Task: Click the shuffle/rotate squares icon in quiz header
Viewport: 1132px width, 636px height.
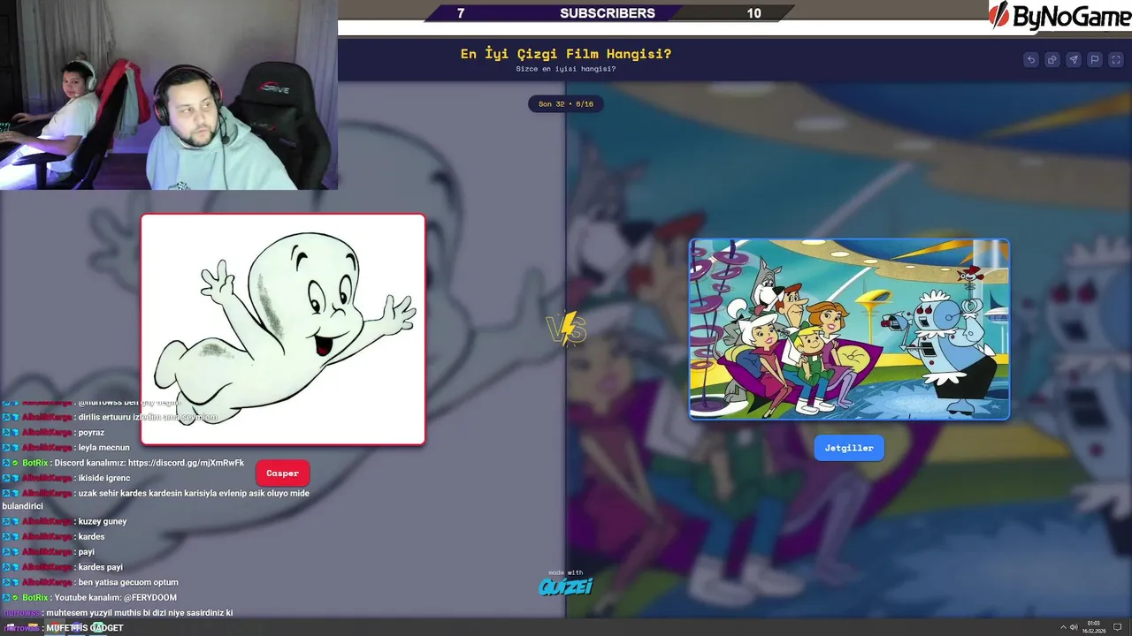Action: [1052, 60]
